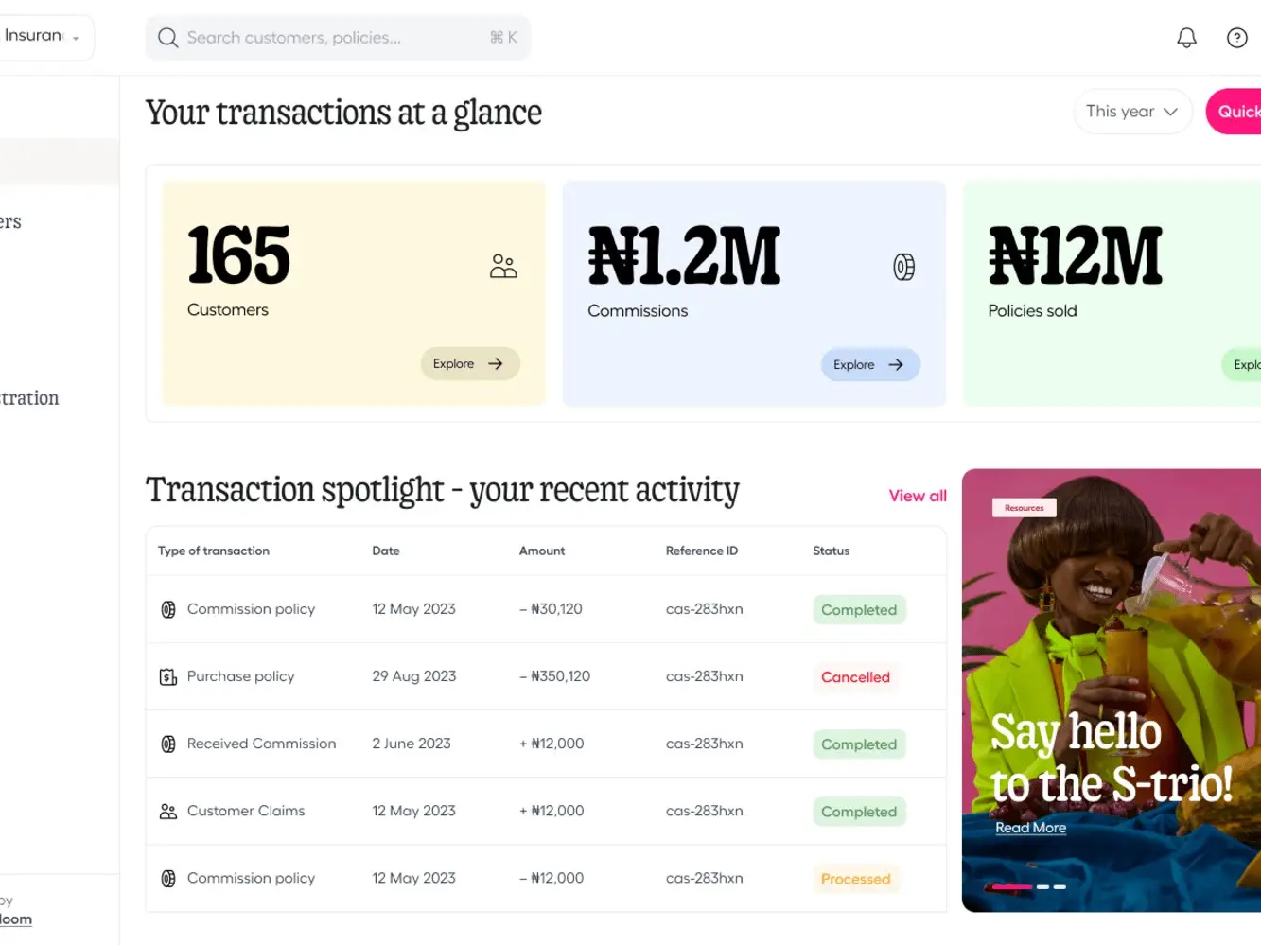Click the search magnifier icon
The height and width of the screenshot is (945, 1261).
click(167, 38)
